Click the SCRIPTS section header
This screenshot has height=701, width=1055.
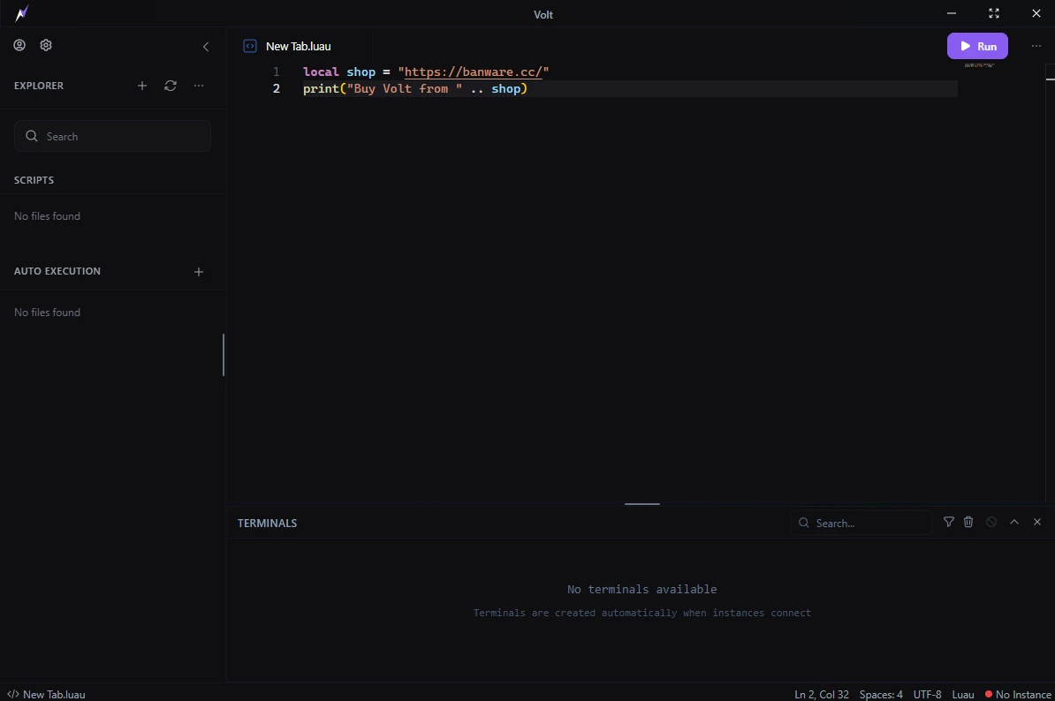click(x=34, y=180)
